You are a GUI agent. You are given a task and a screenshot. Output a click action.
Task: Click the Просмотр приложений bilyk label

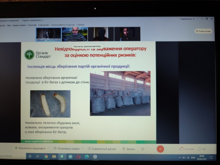(88, 46)
